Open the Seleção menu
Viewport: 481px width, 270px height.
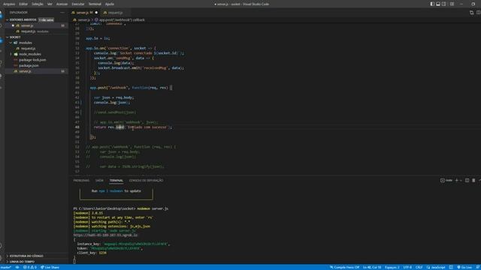coord(38,4)
